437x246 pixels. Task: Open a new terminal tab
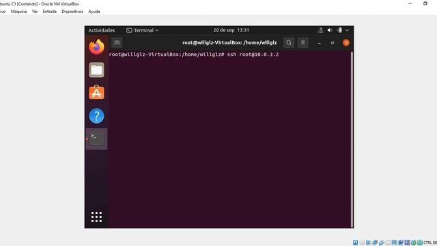[x=117, y=42]
